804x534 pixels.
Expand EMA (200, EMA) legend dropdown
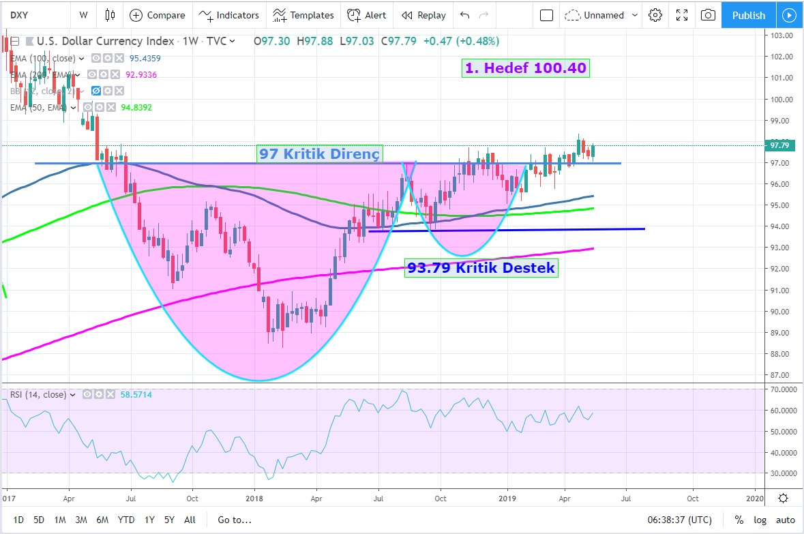point(78,75)
